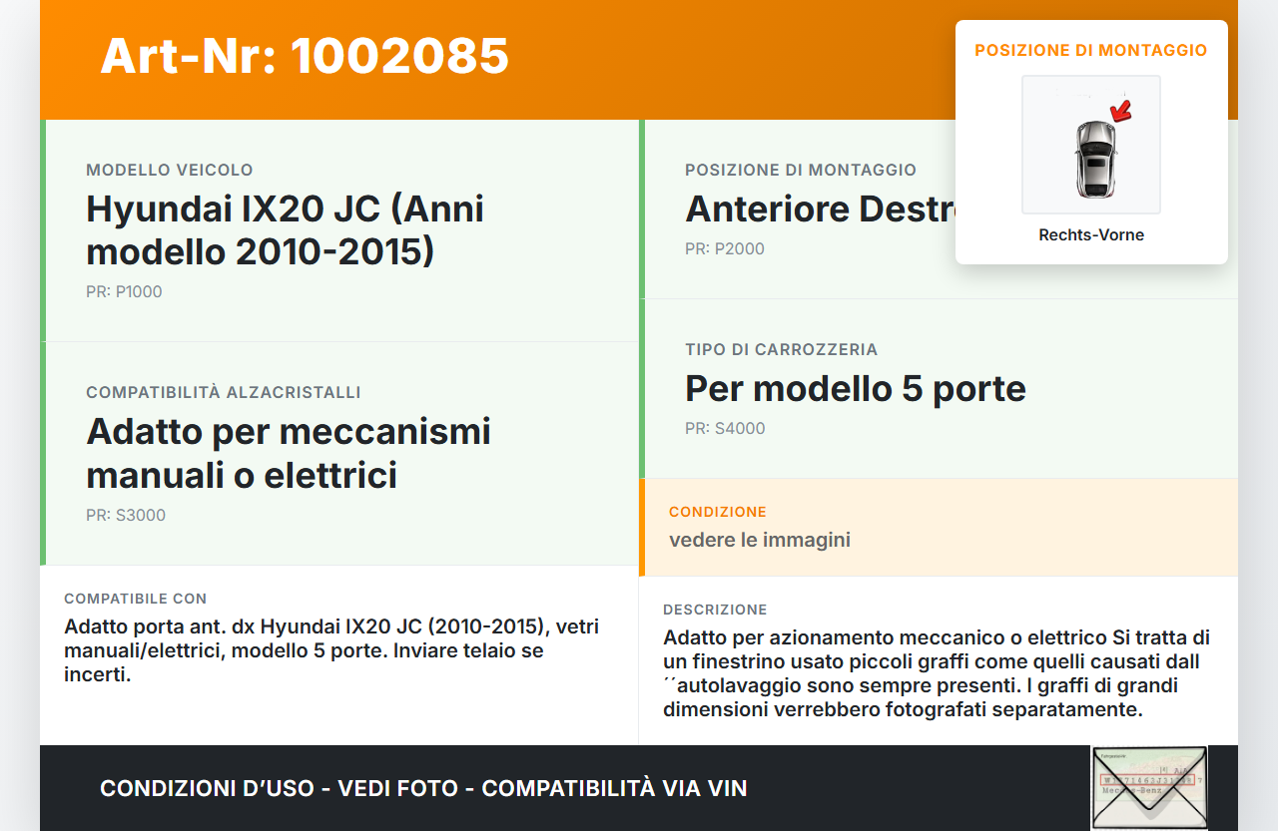Select the 'vedere le immagini' condition text
1278x832 pixels.
point(760,541)
